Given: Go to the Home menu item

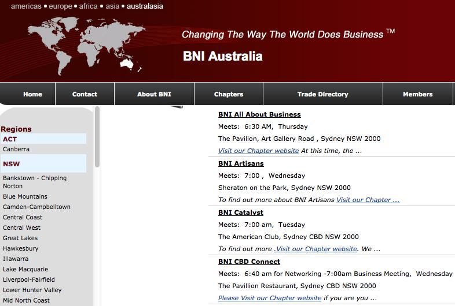Looking at the screenshot, I should pyautogui.click(x=32, y=94).
